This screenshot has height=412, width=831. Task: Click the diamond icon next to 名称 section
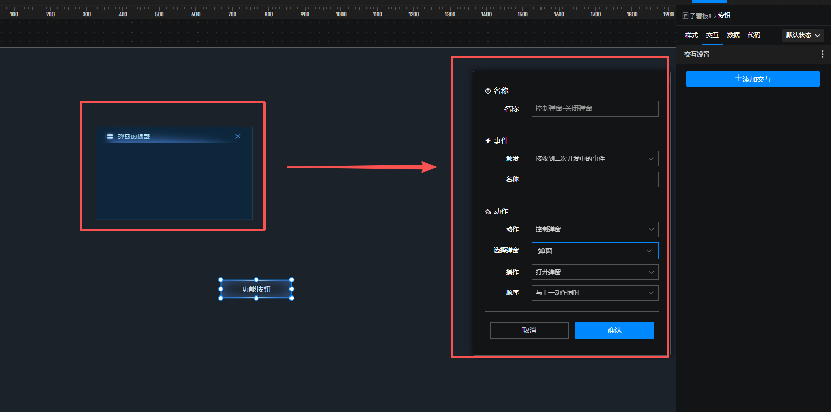pos(488,91)
